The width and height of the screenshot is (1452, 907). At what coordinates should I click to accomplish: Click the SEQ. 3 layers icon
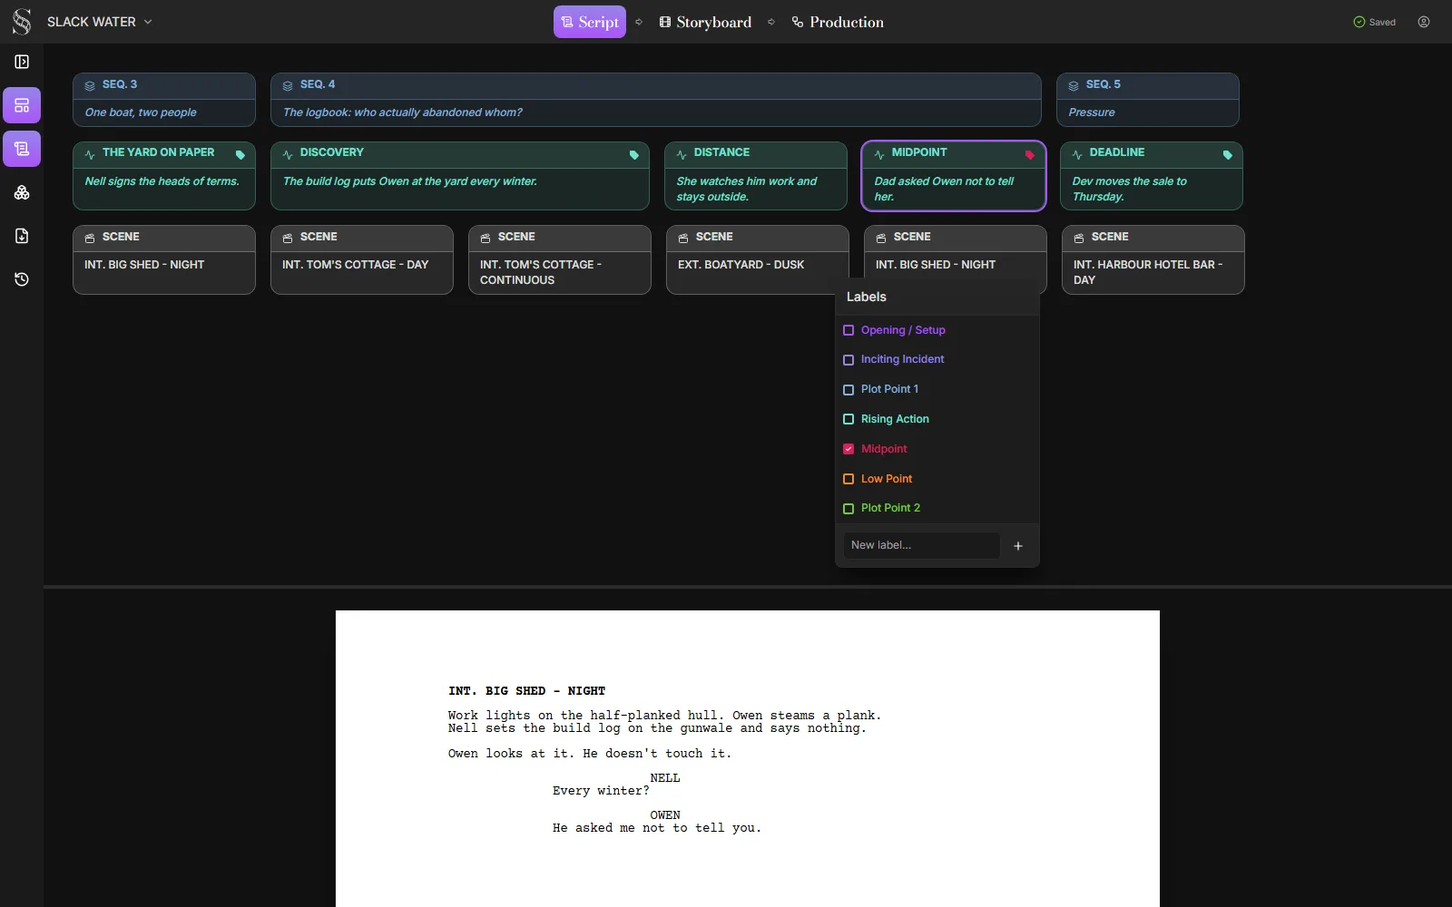[x=90, y=85]
